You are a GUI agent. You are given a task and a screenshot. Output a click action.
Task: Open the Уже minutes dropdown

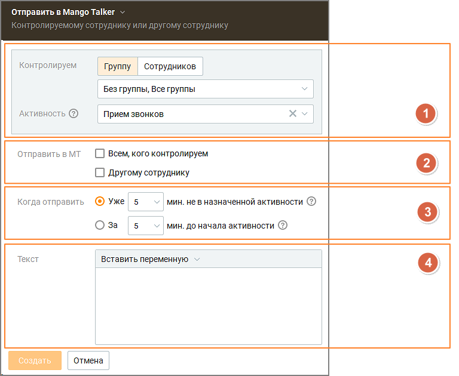coord(145,202)
